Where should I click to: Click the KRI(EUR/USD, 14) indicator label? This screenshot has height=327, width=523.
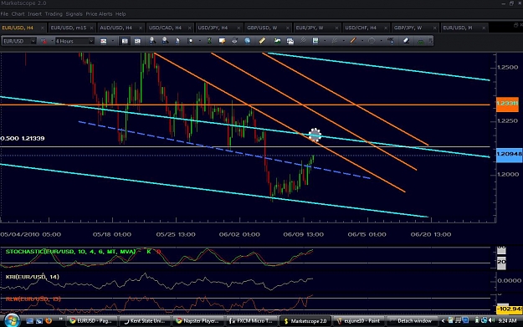click(33, 277)
